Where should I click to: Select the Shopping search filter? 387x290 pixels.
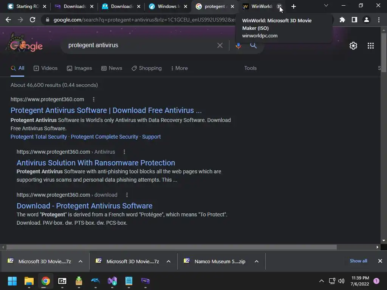(x=147, y=68)
